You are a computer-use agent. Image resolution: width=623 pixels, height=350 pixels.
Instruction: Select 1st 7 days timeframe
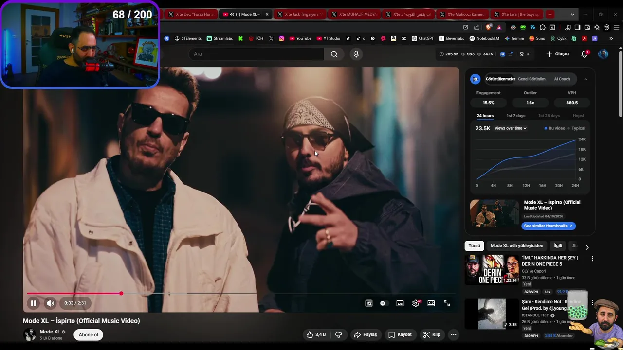point(516,116)
